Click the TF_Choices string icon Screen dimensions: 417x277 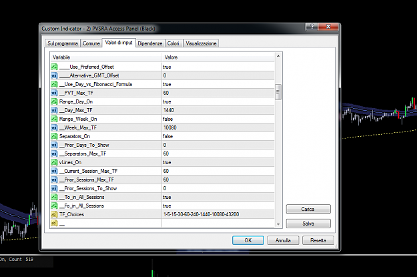[x=54, y=214]
